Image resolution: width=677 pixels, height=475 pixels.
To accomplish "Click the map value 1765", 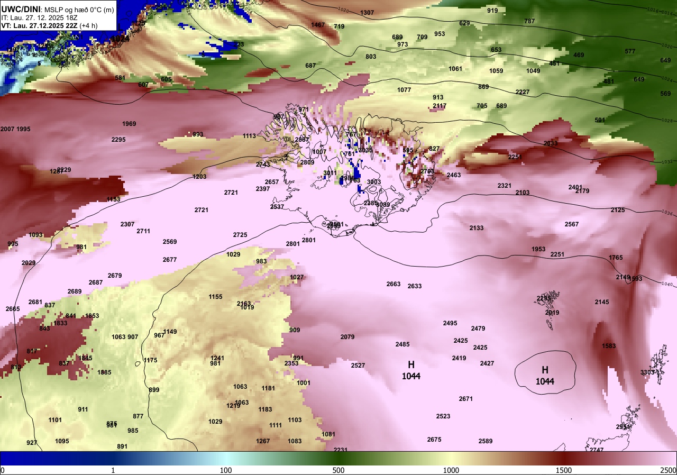I will tap(616, 258).
